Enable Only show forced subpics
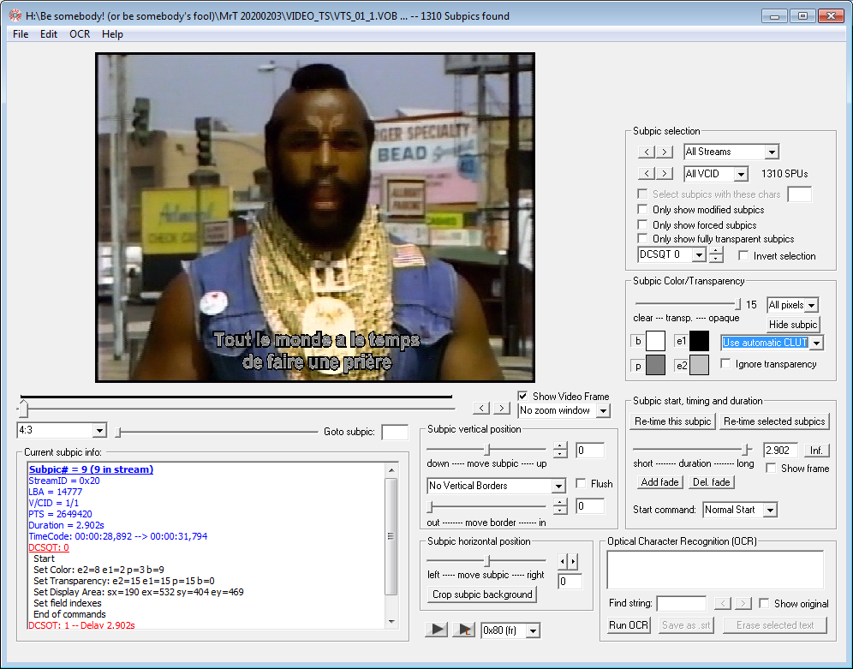The width and height of the screenshot is (853, 669). [642, 224]
